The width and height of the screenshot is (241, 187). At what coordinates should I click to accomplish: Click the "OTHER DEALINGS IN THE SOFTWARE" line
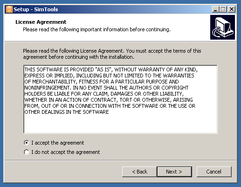pos(67,112)
